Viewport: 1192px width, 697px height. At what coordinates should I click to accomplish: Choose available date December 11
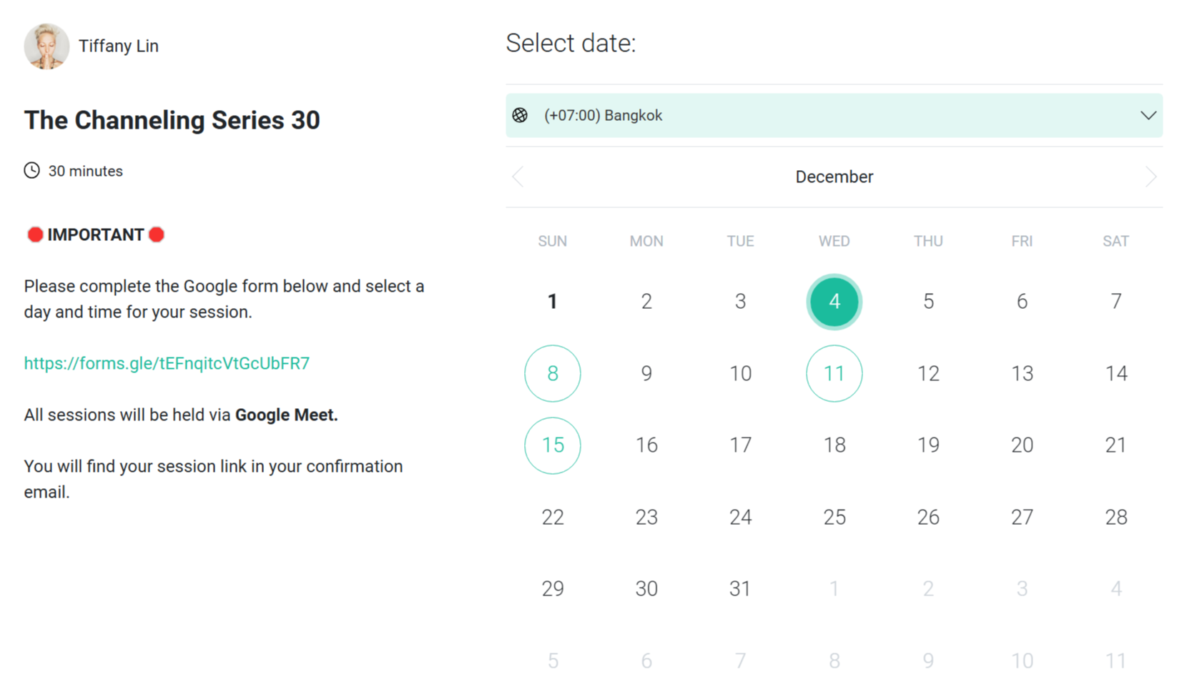[834, 373]
